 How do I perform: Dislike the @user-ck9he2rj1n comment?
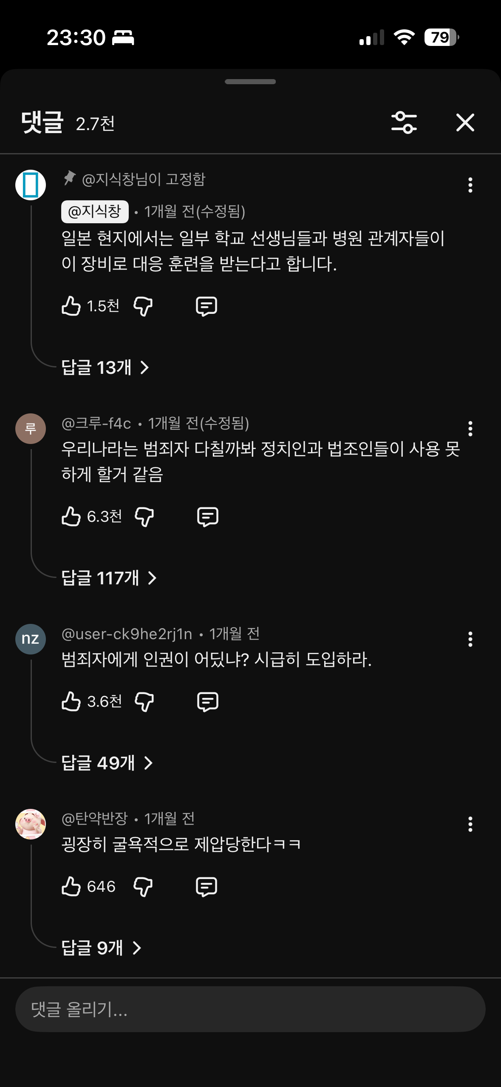point(144,701)
